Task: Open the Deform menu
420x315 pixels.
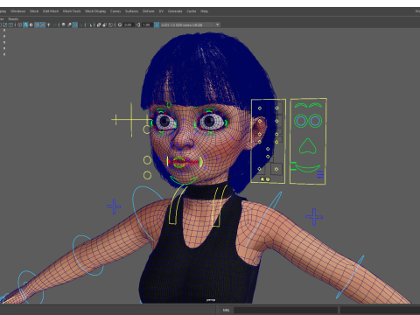Action: coord(148,11)
